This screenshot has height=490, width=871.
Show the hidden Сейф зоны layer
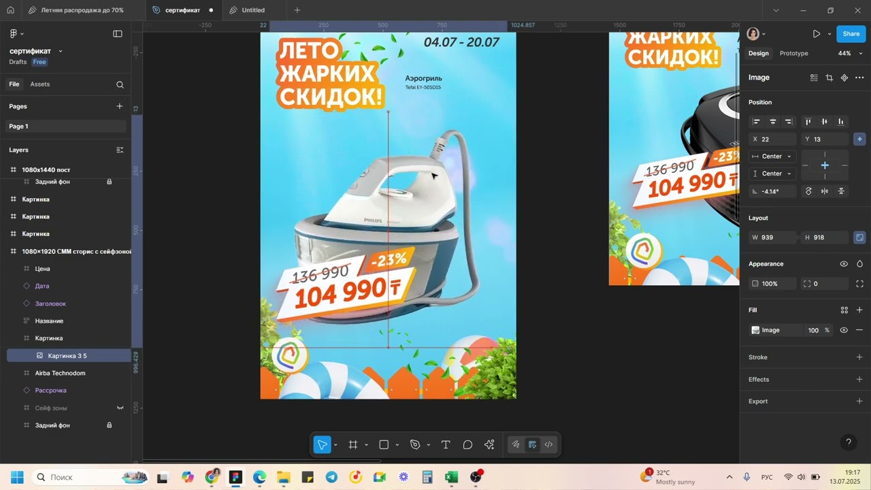pos(120,408)
